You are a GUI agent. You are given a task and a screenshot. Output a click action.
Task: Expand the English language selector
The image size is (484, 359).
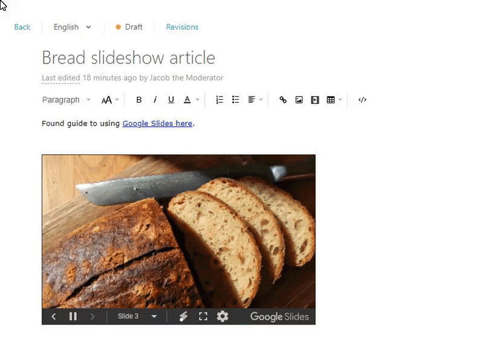click(73, 27)
